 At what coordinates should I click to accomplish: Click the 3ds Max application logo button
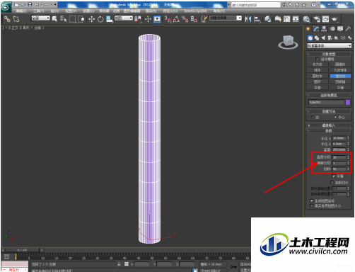(5, 7)
